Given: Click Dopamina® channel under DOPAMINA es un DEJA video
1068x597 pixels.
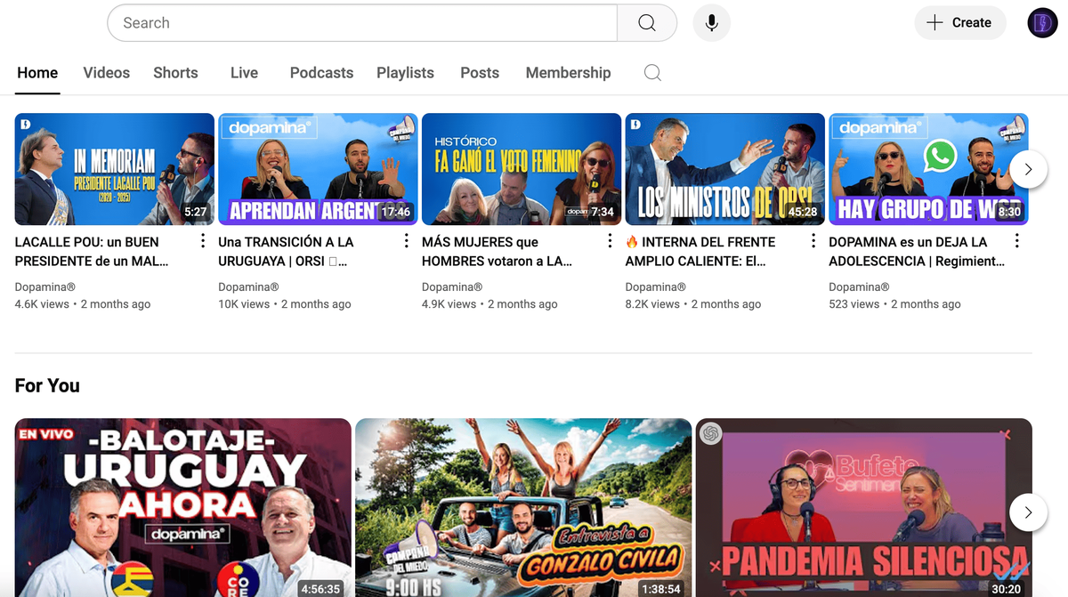Looking at the screenshot, I should [859, 286].
